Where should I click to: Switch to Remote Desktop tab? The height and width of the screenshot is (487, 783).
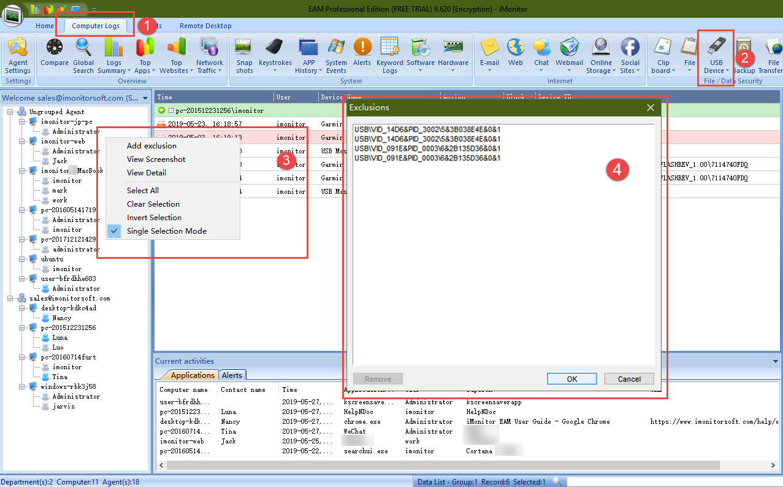pos(205,26)
